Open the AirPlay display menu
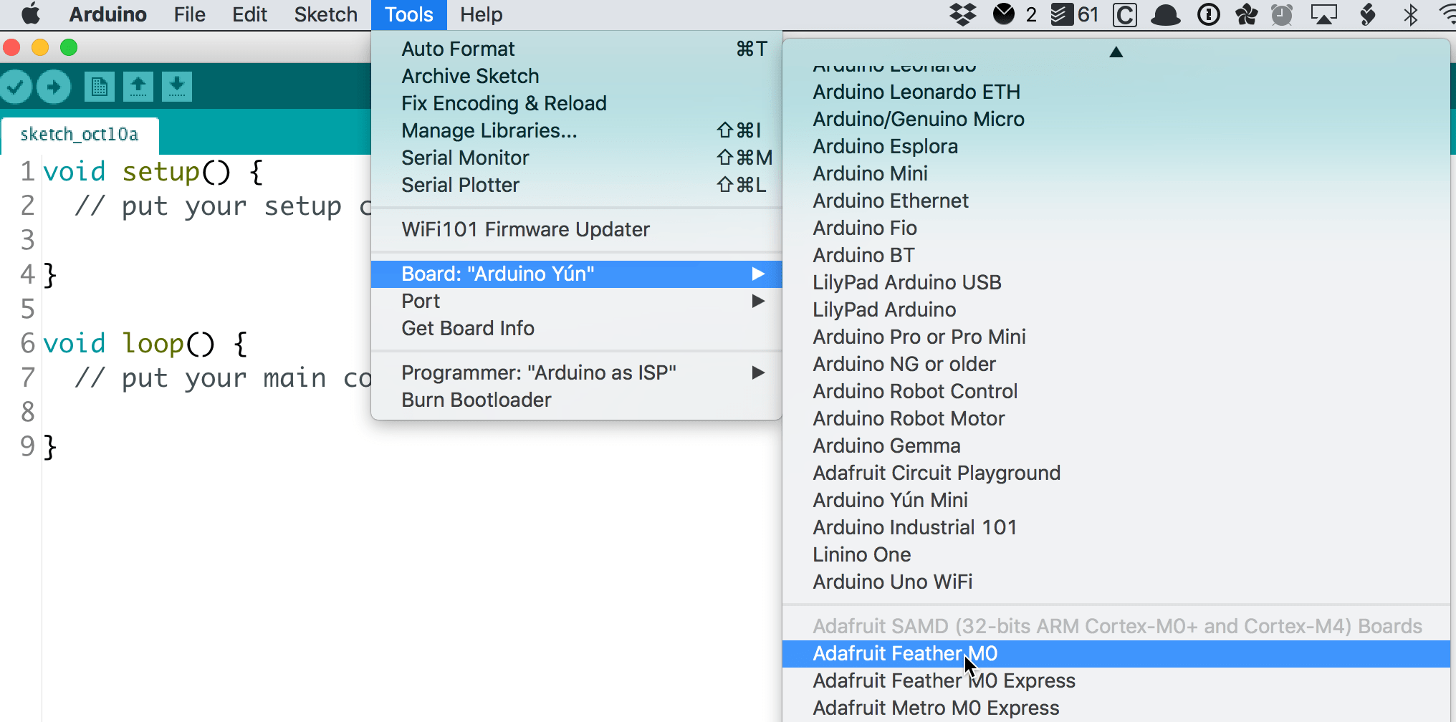The width and height of the screenshot is (1456, 722). coord(1323,14)
